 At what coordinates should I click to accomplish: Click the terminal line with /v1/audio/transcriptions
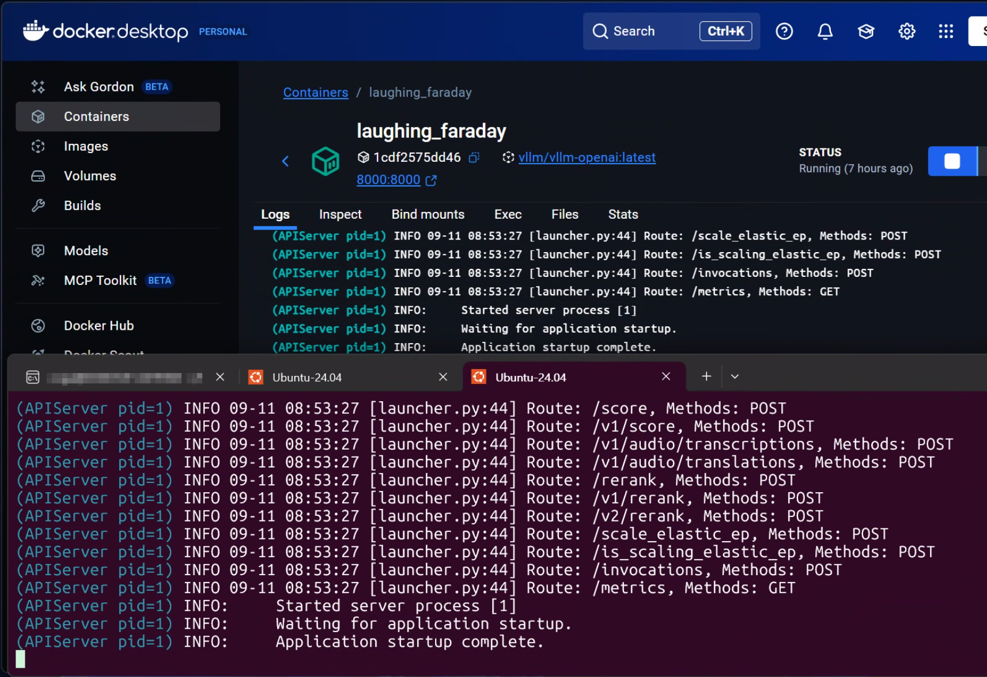(x=485, y=444)
